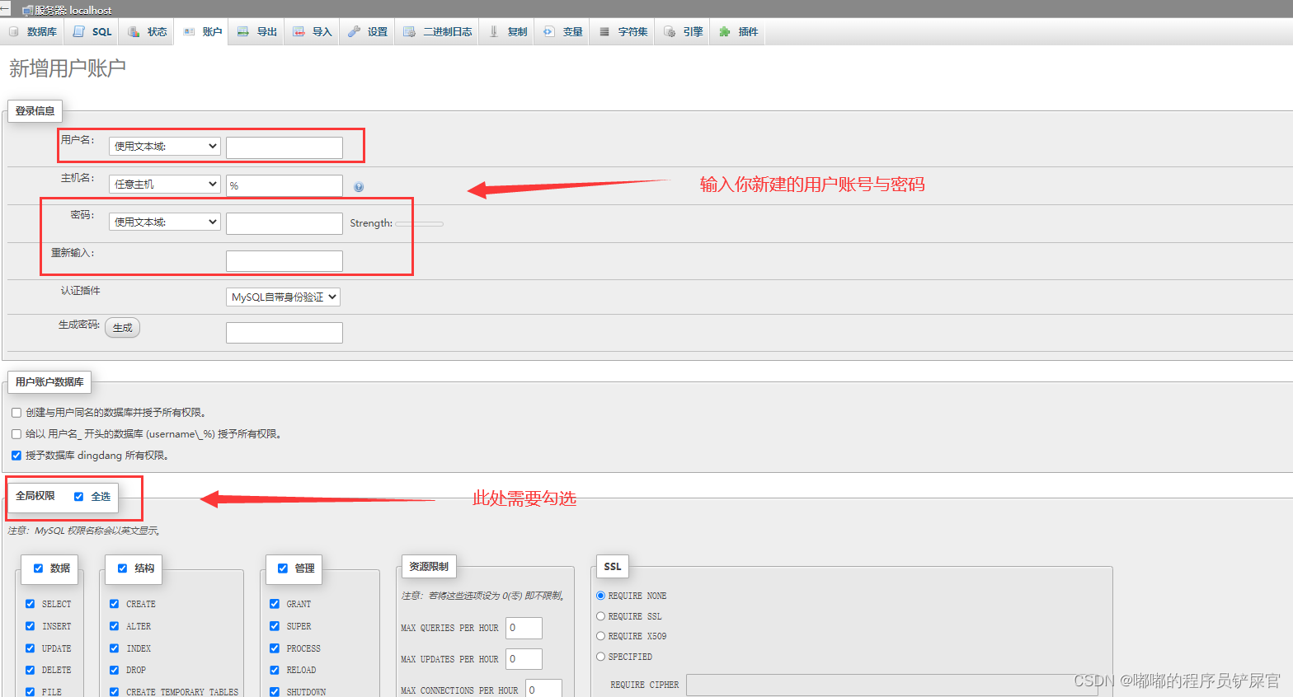
Task: Click the charsets (字符集) icon
Action: (604, 31)
